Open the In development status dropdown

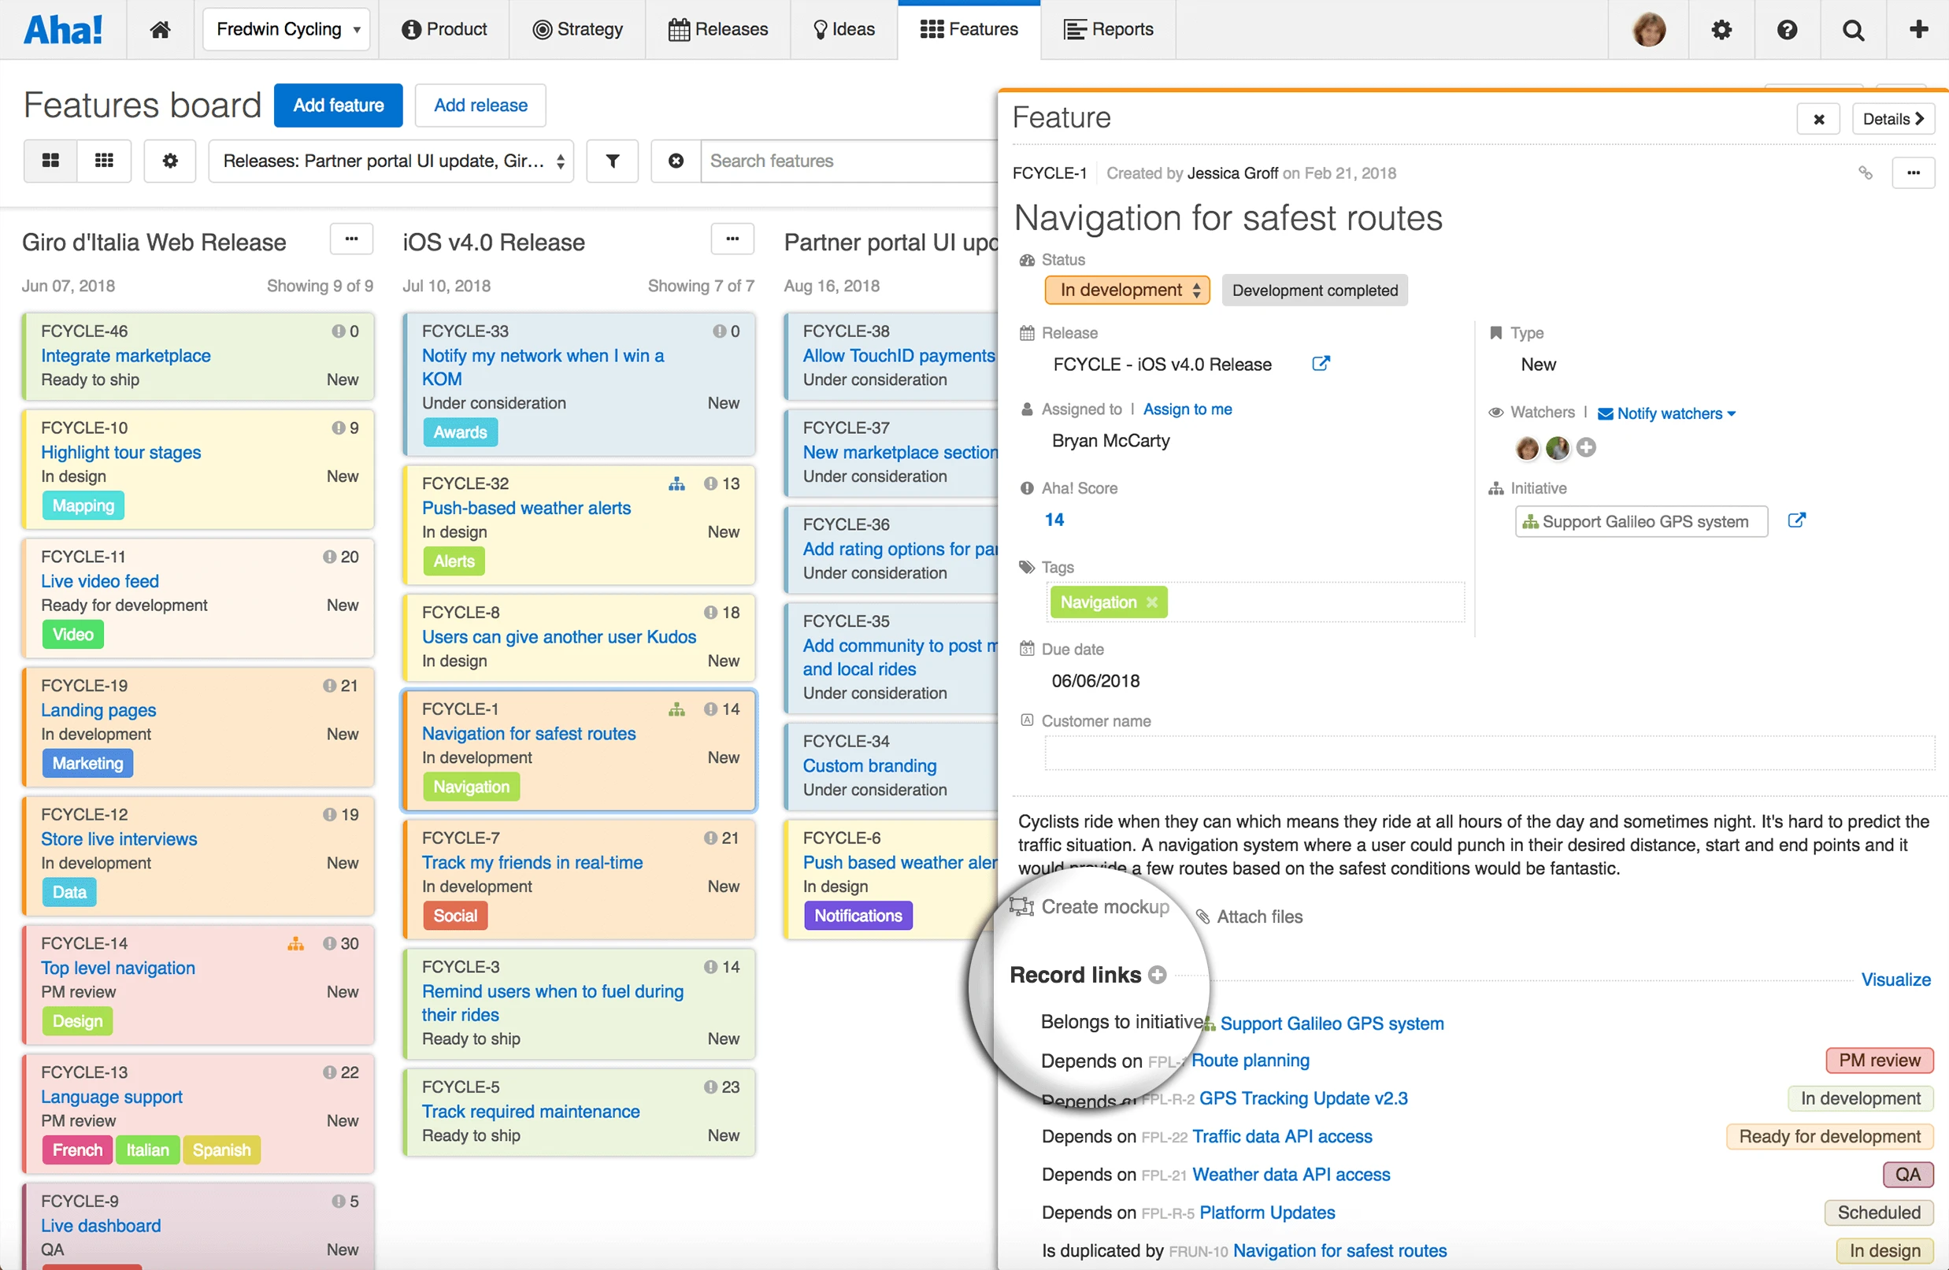click(1127, 290)
